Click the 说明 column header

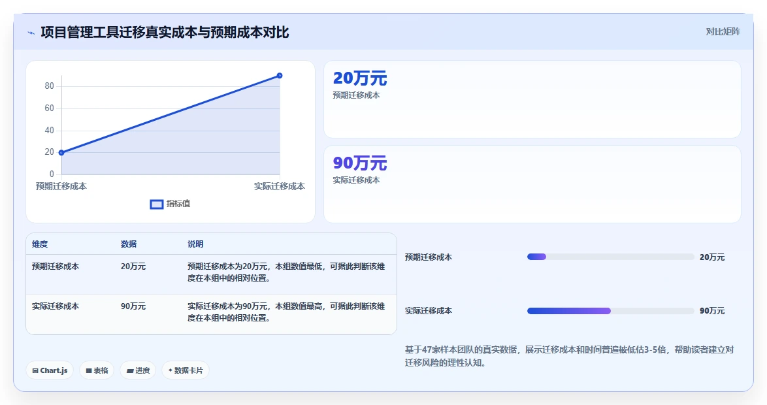point(195,244)
